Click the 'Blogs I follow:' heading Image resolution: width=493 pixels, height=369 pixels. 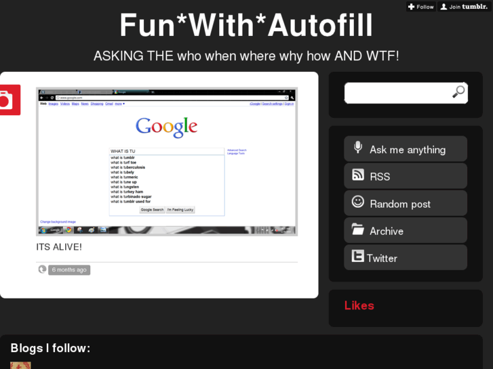point(50,348)
